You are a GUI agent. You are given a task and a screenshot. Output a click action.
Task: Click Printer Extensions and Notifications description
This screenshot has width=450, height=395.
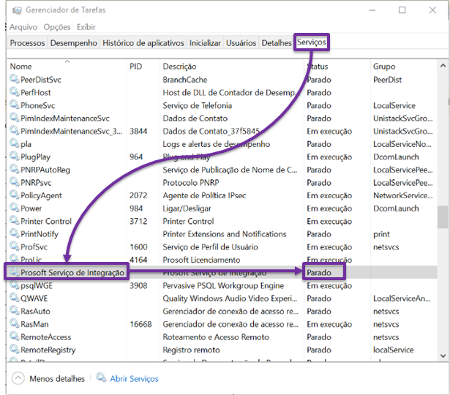[225, 234]
